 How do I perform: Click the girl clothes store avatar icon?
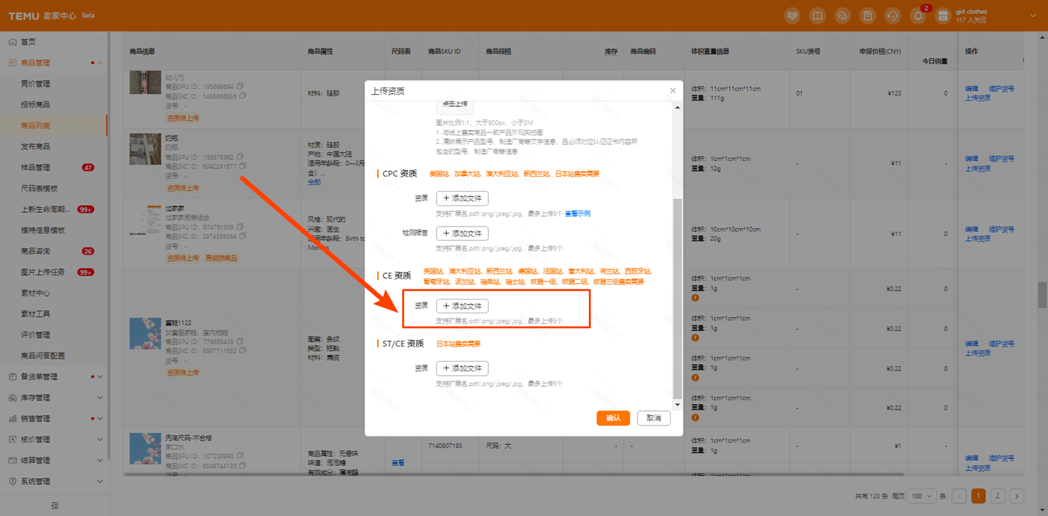click(x=943, y=16)
